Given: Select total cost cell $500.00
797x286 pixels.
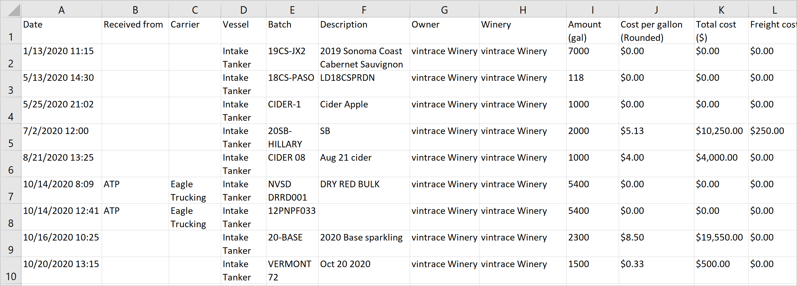Looking at the screenshot, I should pos(721,270).
